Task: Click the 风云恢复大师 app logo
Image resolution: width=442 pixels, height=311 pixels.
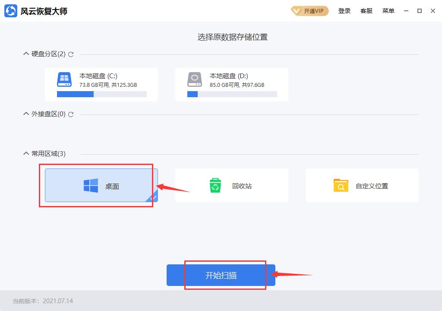Action: [9, 10]
